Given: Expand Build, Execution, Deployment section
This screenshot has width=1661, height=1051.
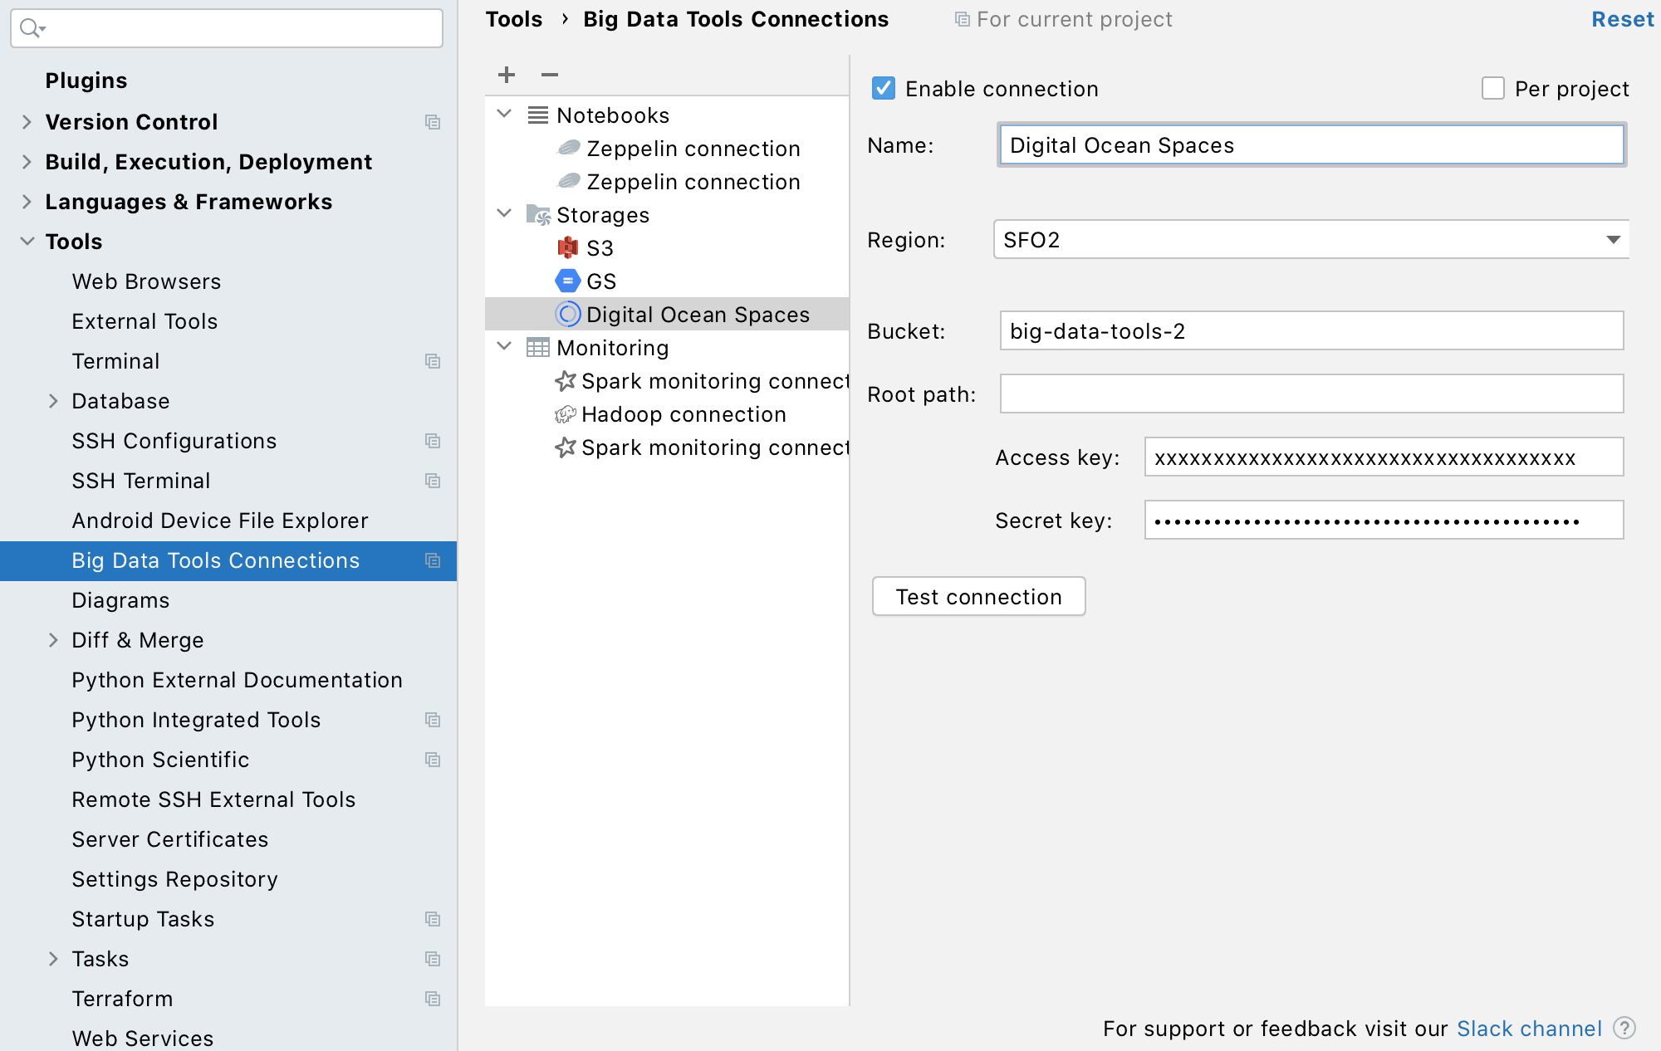Looking at the screenshot, I should click(27, 162).
